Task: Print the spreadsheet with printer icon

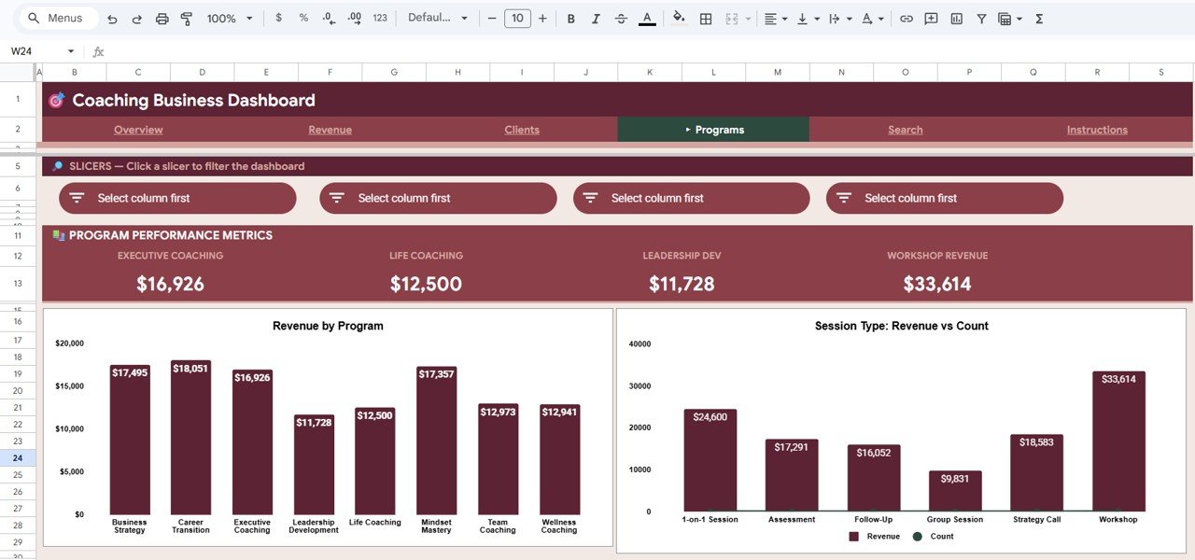Action: [x=162, y=19]
